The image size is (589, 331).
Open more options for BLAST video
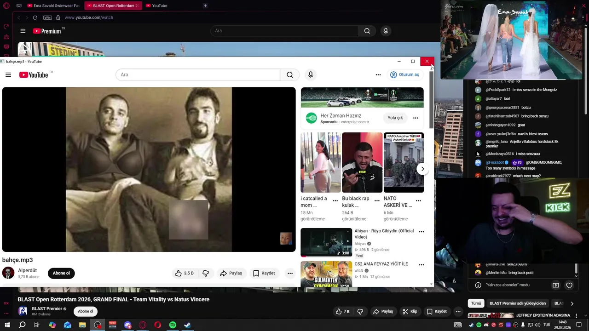(x=458, y=311)
